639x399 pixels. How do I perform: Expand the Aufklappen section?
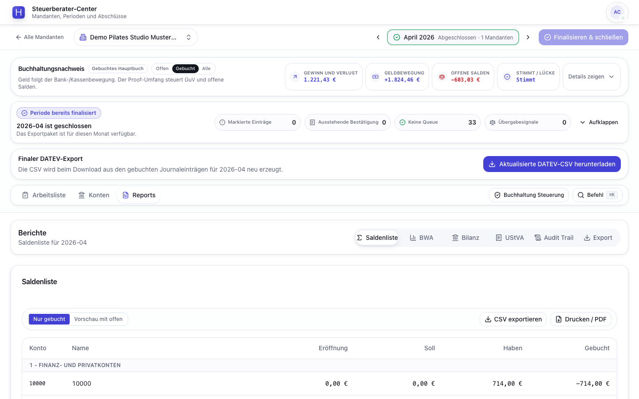click(x=599, y=122)
